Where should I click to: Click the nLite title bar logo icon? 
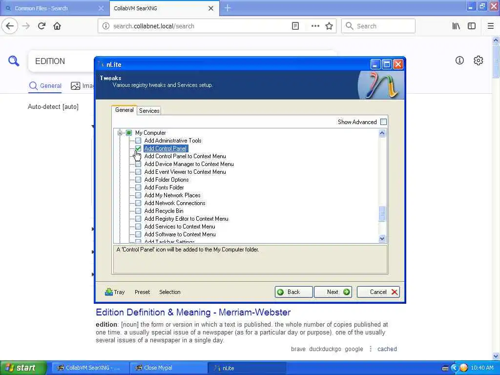pyautogui.click(x=101, y=64)
